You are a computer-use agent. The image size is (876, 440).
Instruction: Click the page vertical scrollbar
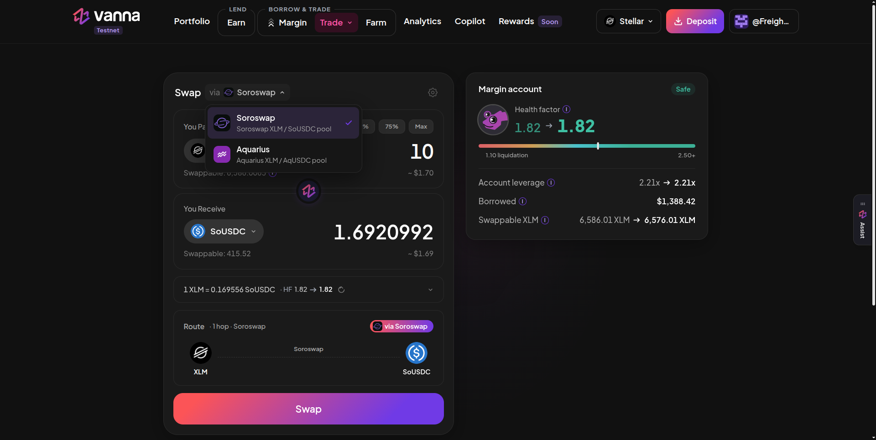tap(873, 155)
